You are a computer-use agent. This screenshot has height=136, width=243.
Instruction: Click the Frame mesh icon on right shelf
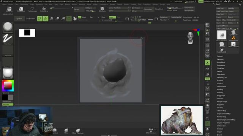click(x=207, y=88)
